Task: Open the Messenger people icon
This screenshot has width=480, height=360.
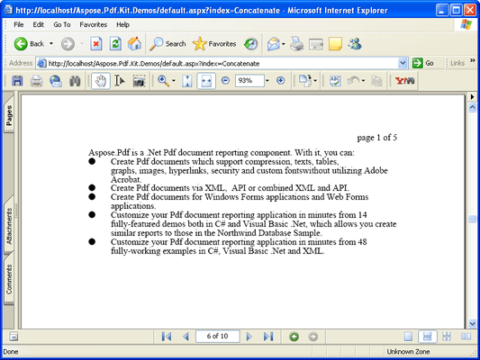Action: [355, 44]
